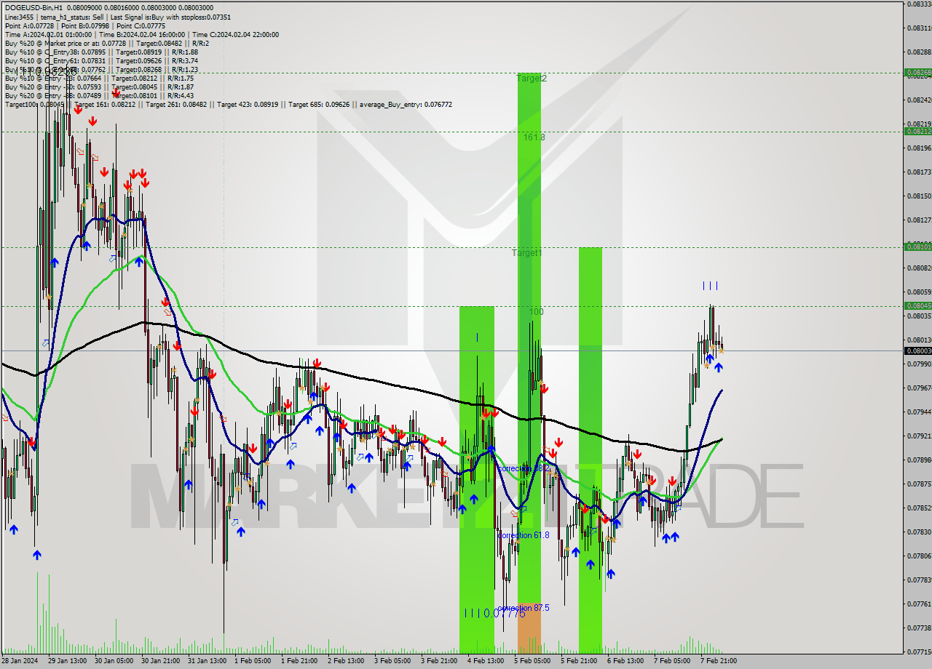Click the 30 Jan 21:00 time label
932x669 pixels.
click(x=160, y=661)
